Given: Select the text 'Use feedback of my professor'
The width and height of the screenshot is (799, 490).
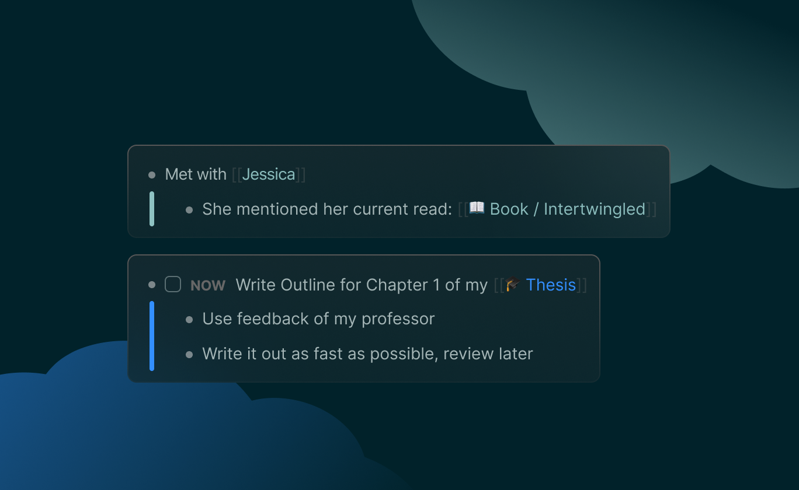Looking at the screenshot, I should click(x=318, y=319).
